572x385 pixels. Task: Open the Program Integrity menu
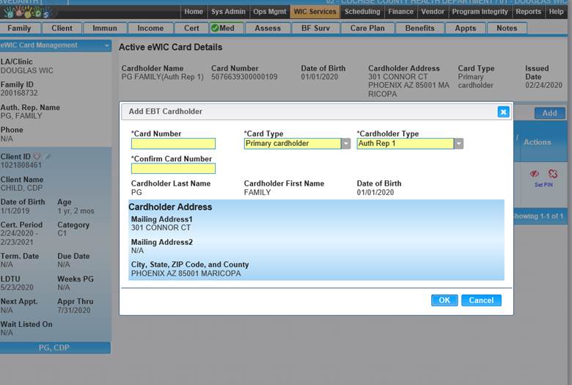click(x=480, y=12)
